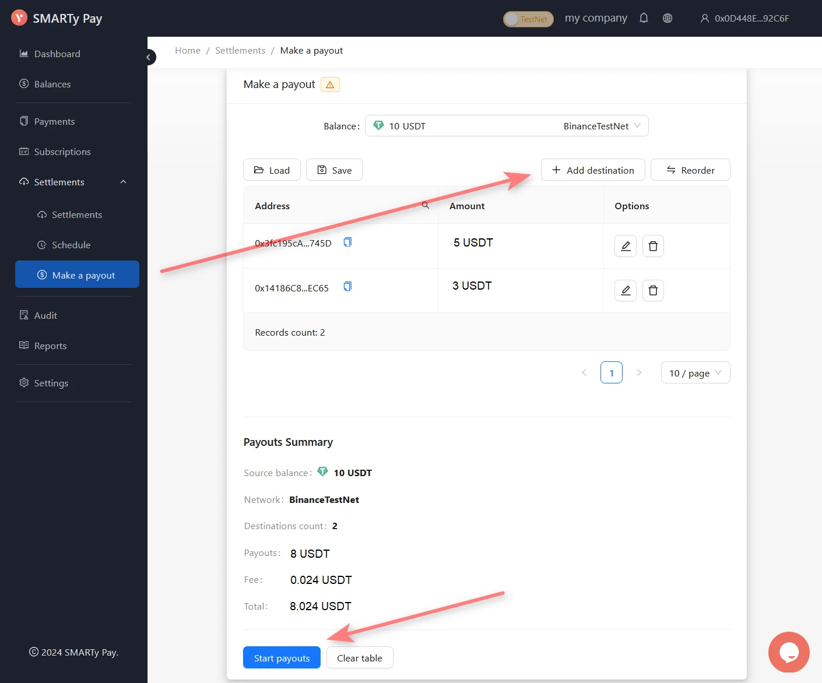Open language globe selector
Image resolution: width=822 pixels, height=683 pixels.
click(x=668, y=18)
